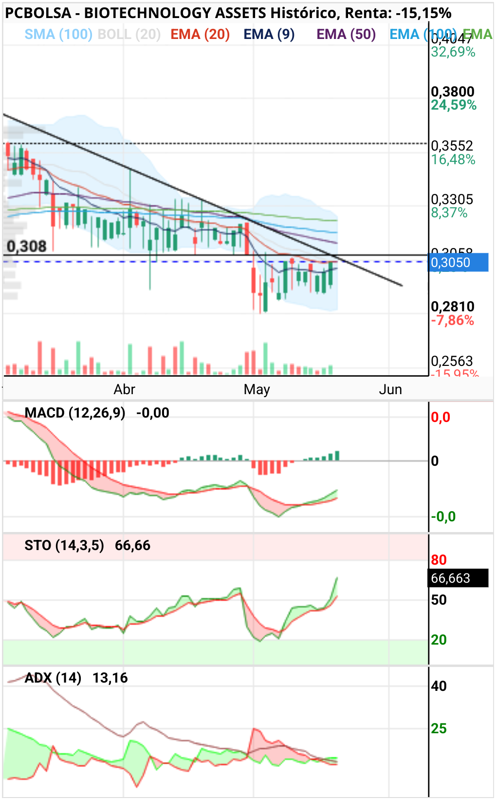This screenshot has height=800, width=496.
Task: Click the 0,3305 price axis label
Action: (x=452, y=199)
